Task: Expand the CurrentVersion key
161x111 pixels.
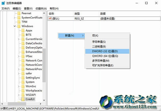Action: tap(19, 39)
